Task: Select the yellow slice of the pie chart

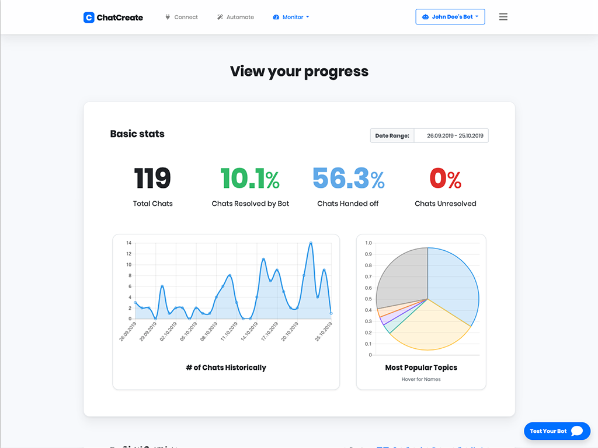Action: tap(429, 327)
